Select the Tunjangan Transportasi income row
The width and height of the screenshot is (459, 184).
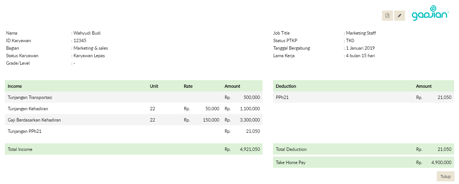[x=30, y=97]
